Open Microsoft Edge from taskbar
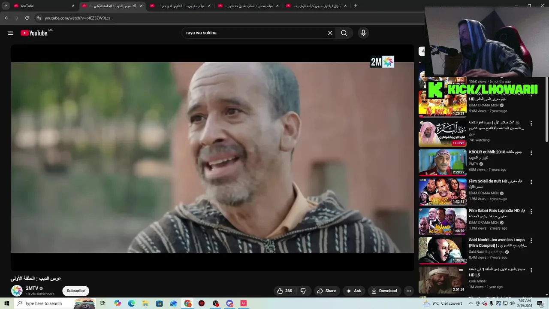 [131, 303]
